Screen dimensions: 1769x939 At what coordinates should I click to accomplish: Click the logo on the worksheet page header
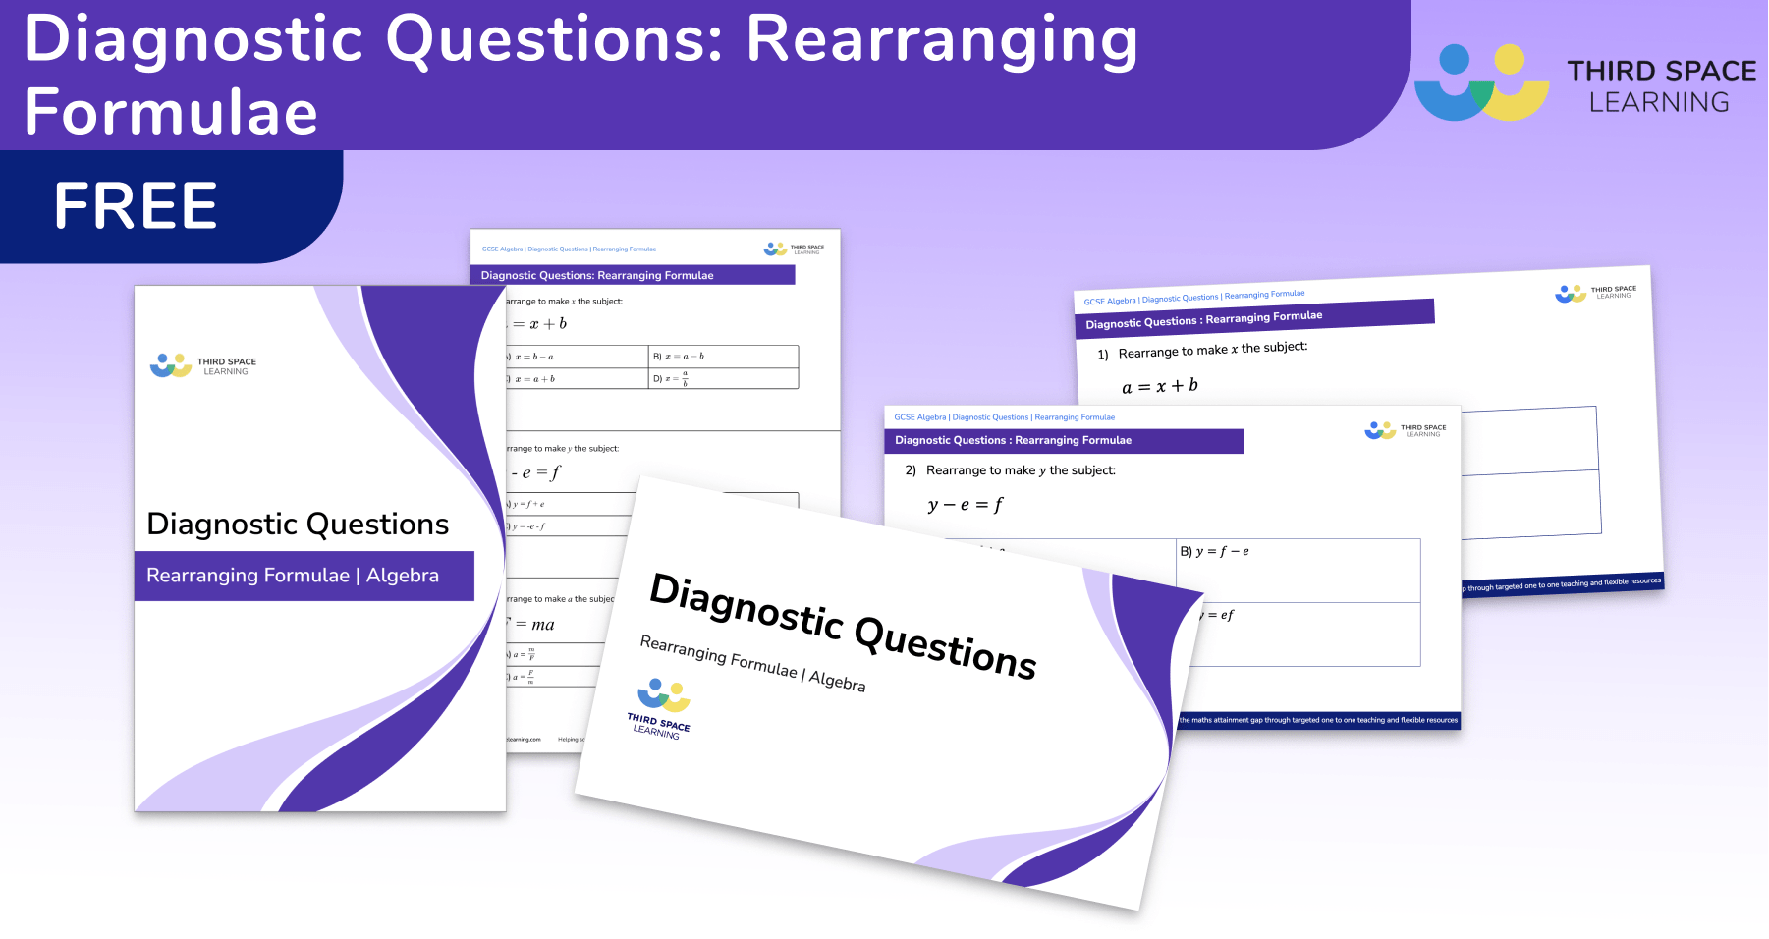point(794,249)
